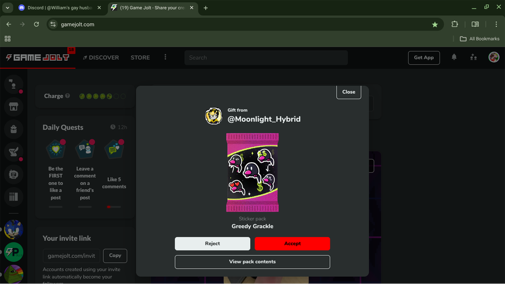This screenshot has height=284, width=505.
Task: Open Moonlight_Hybrid's avatar in the gift dialog
Action: pos(214,116)
